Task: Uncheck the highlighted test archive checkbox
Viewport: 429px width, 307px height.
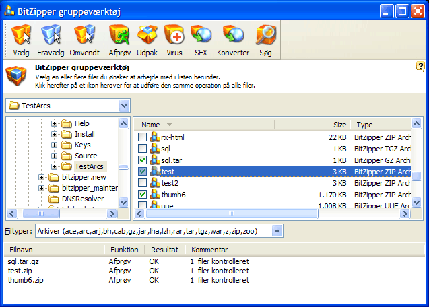Action: click(x=142, y=172)
